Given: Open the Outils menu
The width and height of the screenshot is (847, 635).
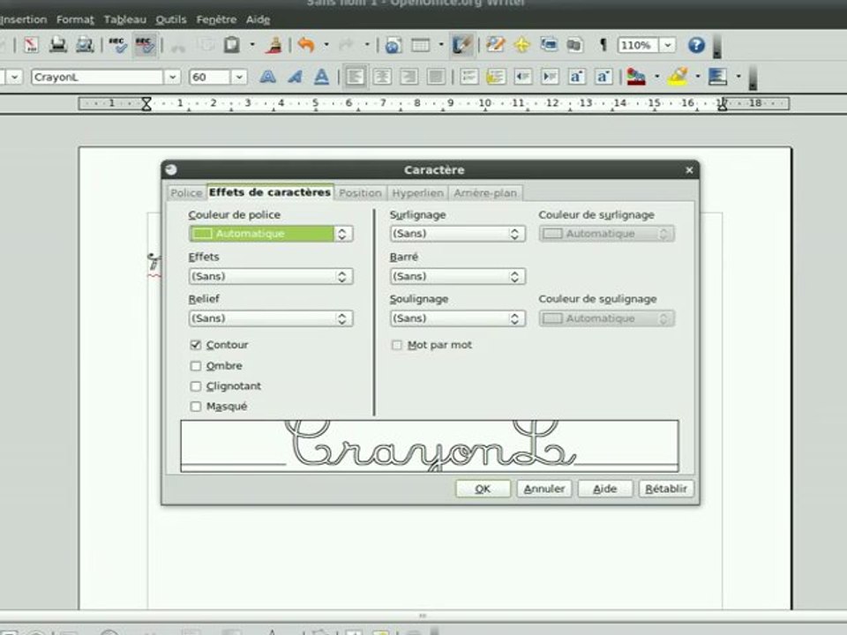Looking at the screenshot, I should click(170, 19).
